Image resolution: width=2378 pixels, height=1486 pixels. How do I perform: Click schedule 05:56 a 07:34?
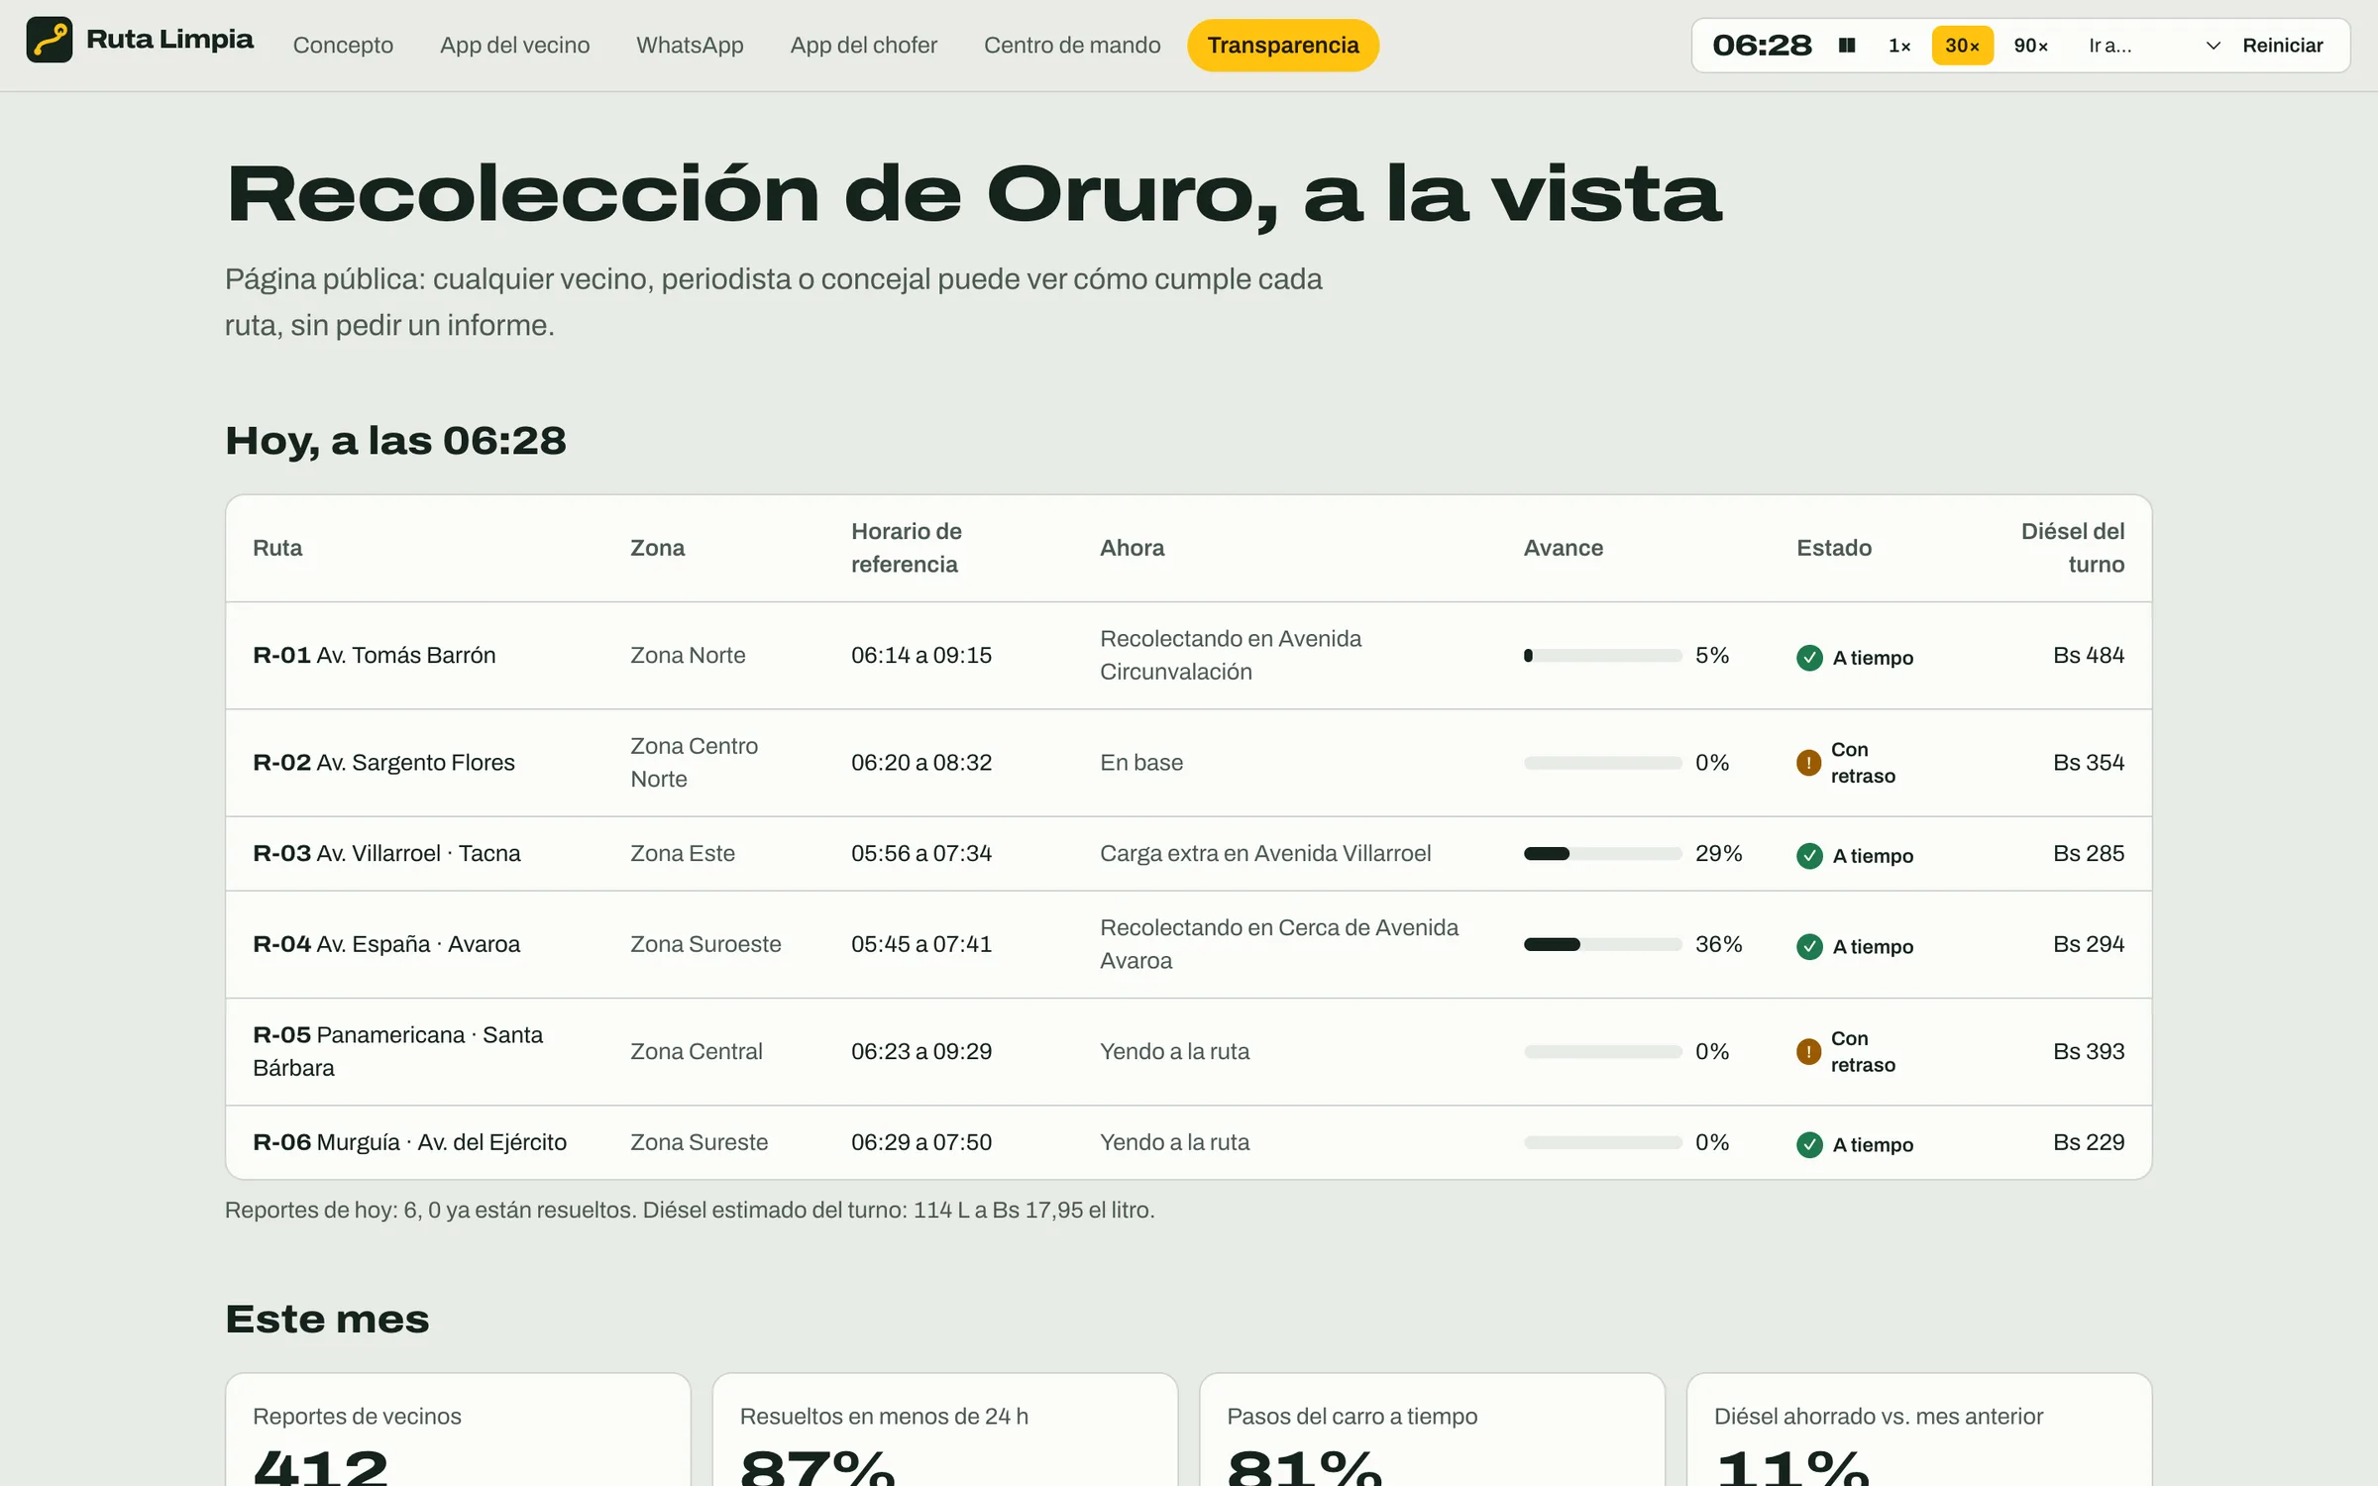tap(920, 854)
